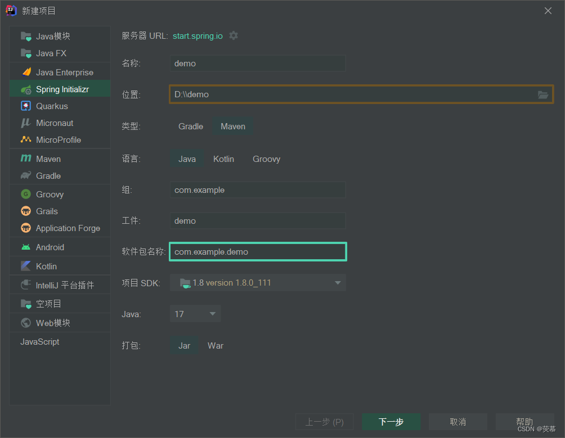This screenshot has width=565, height=438.
Task: Select War packaging
Action: click(216, 346)
